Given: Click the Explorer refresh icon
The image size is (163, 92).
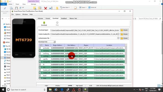Looking at the screenshot, I should (135, 19).
